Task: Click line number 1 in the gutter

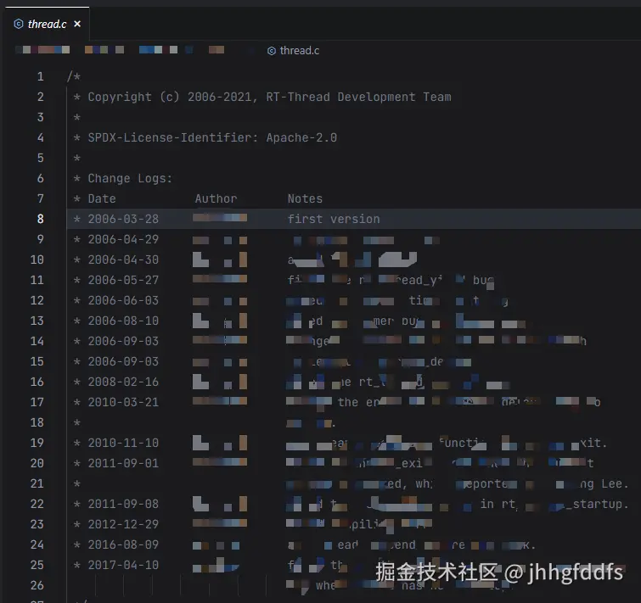Action: (x=40, y=76)
